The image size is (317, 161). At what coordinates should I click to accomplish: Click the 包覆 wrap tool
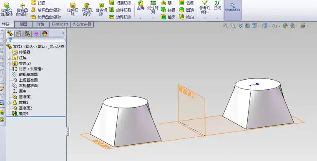186,3
